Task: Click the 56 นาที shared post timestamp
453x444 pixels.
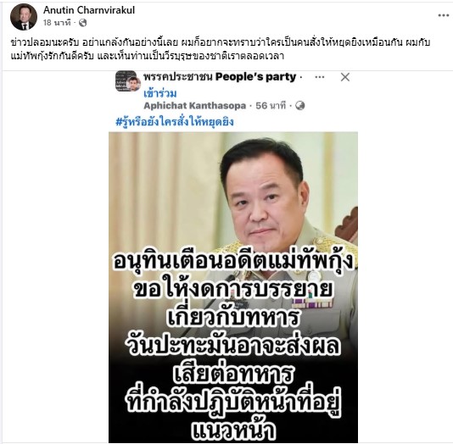Action: (271, 106)
